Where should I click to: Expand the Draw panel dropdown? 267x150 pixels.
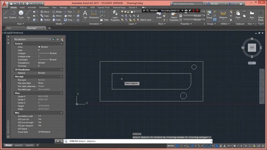click(x=20, y=24)
